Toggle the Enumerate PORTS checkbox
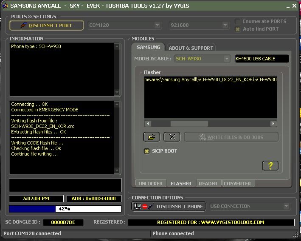This screenshot has width=301, height=241. coord(238,21)
